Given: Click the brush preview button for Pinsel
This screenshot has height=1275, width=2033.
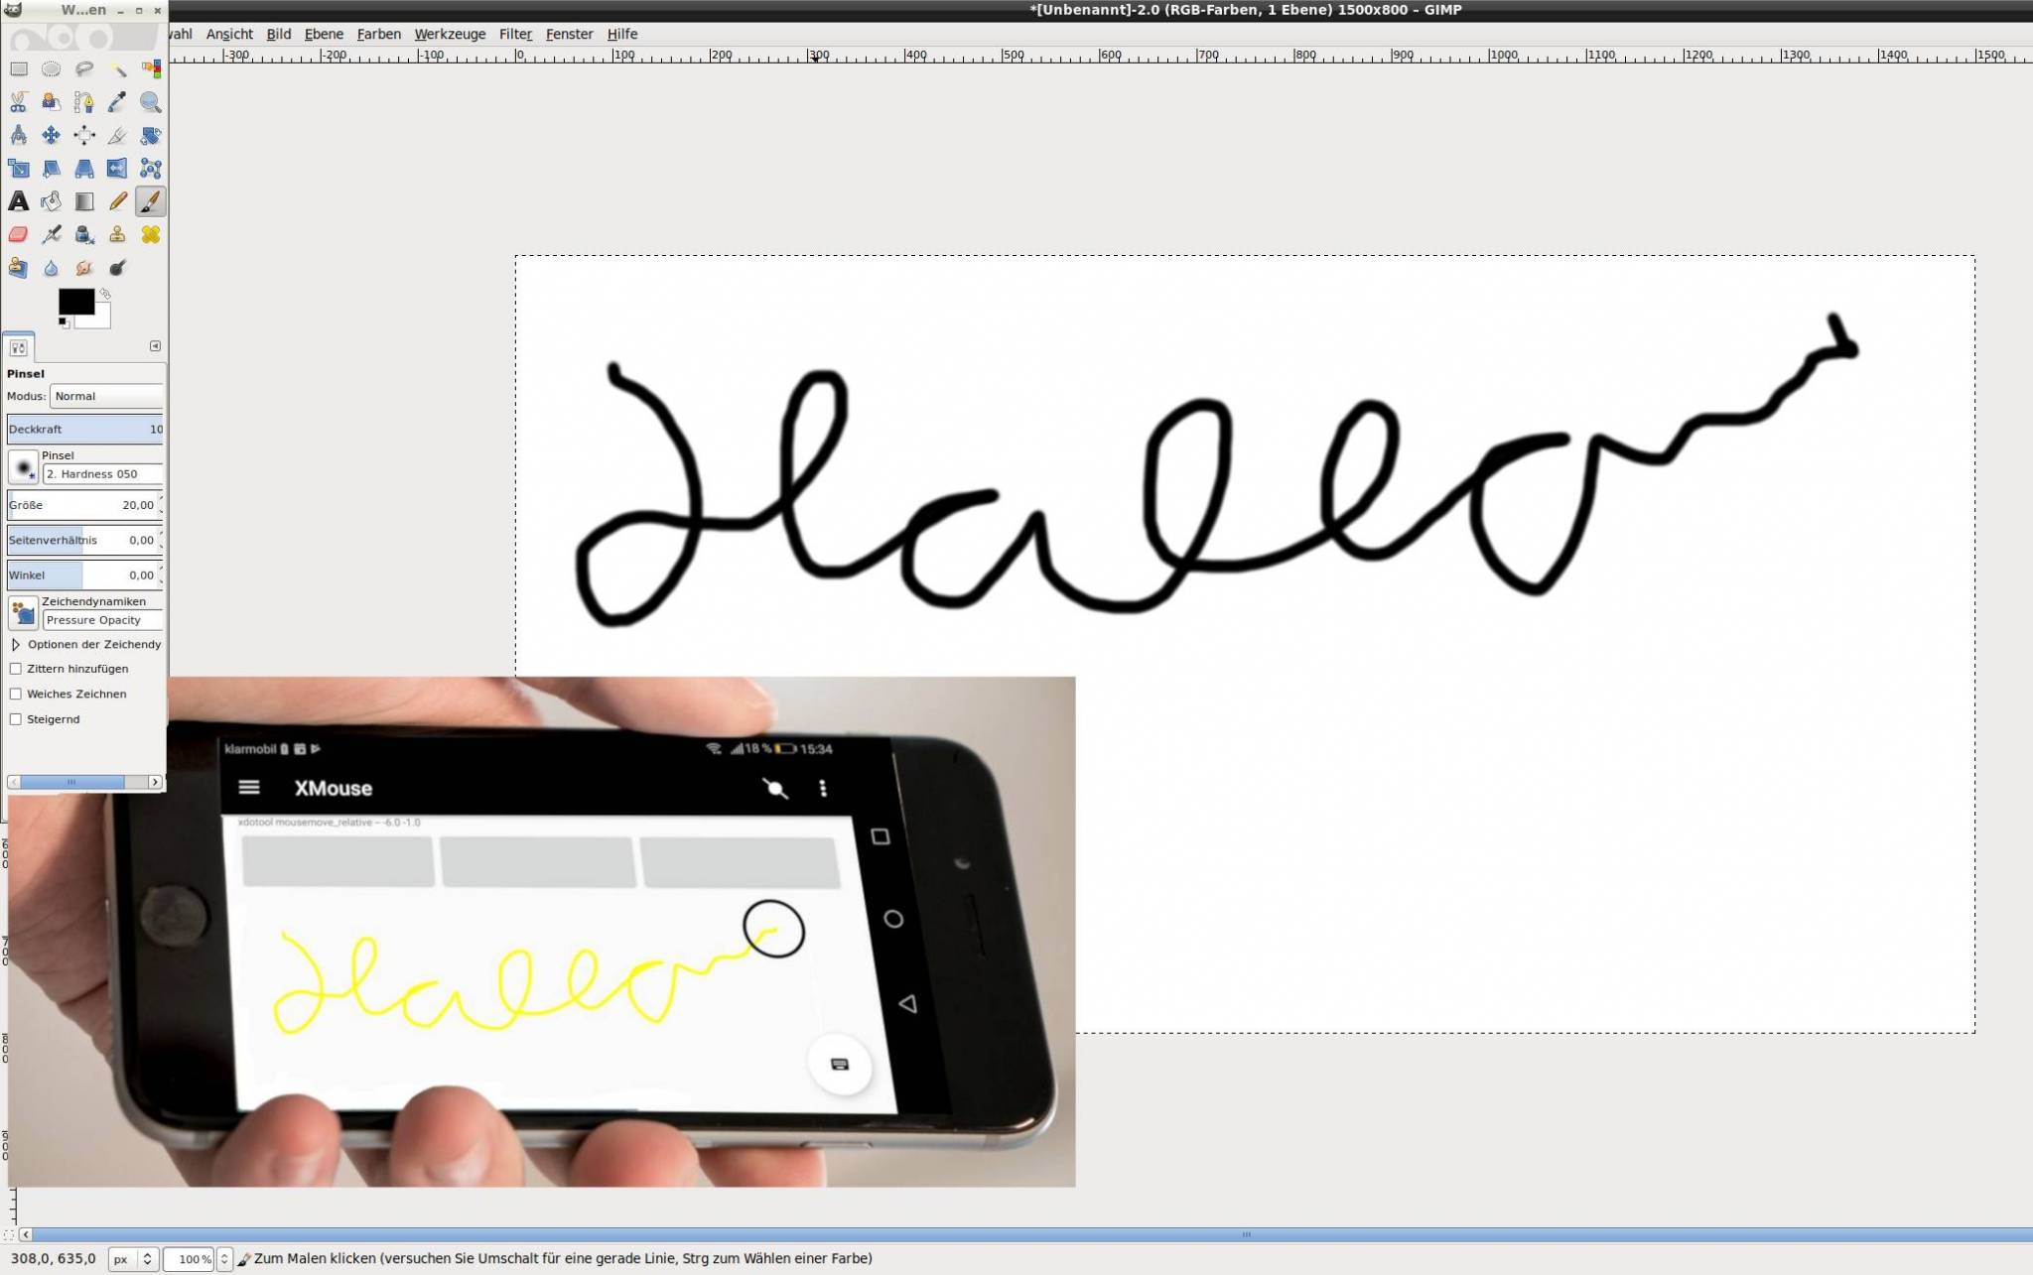Looking at the screenshot, I should pyautogui.click(x=23, y=466).
